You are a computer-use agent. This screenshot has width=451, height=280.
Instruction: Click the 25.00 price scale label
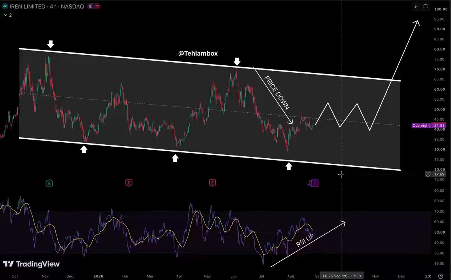point(439,160)
